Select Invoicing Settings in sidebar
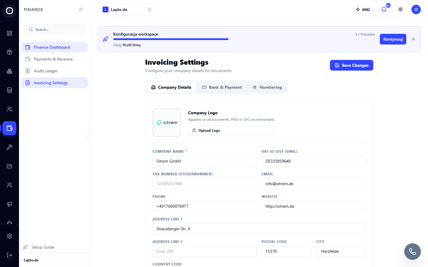Image resolution: width=428 pixels, height=267 pixels. tap(54, 83)
